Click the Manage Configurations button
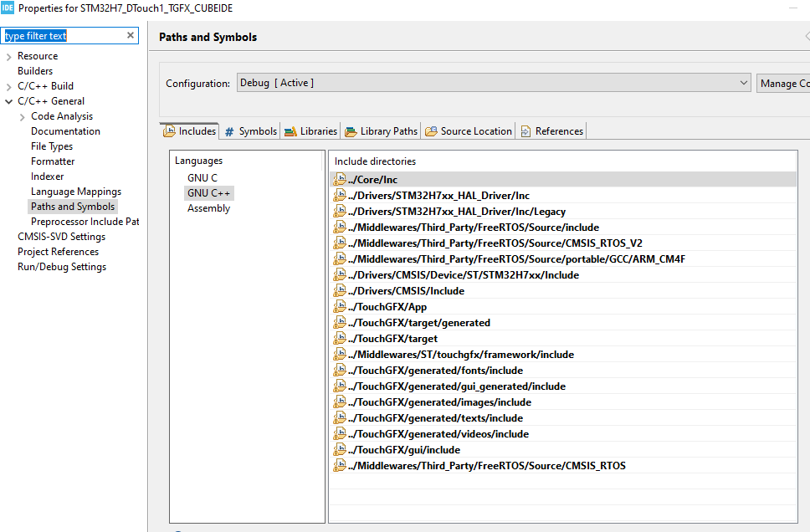The image size is (810, 532). point(783,83)
